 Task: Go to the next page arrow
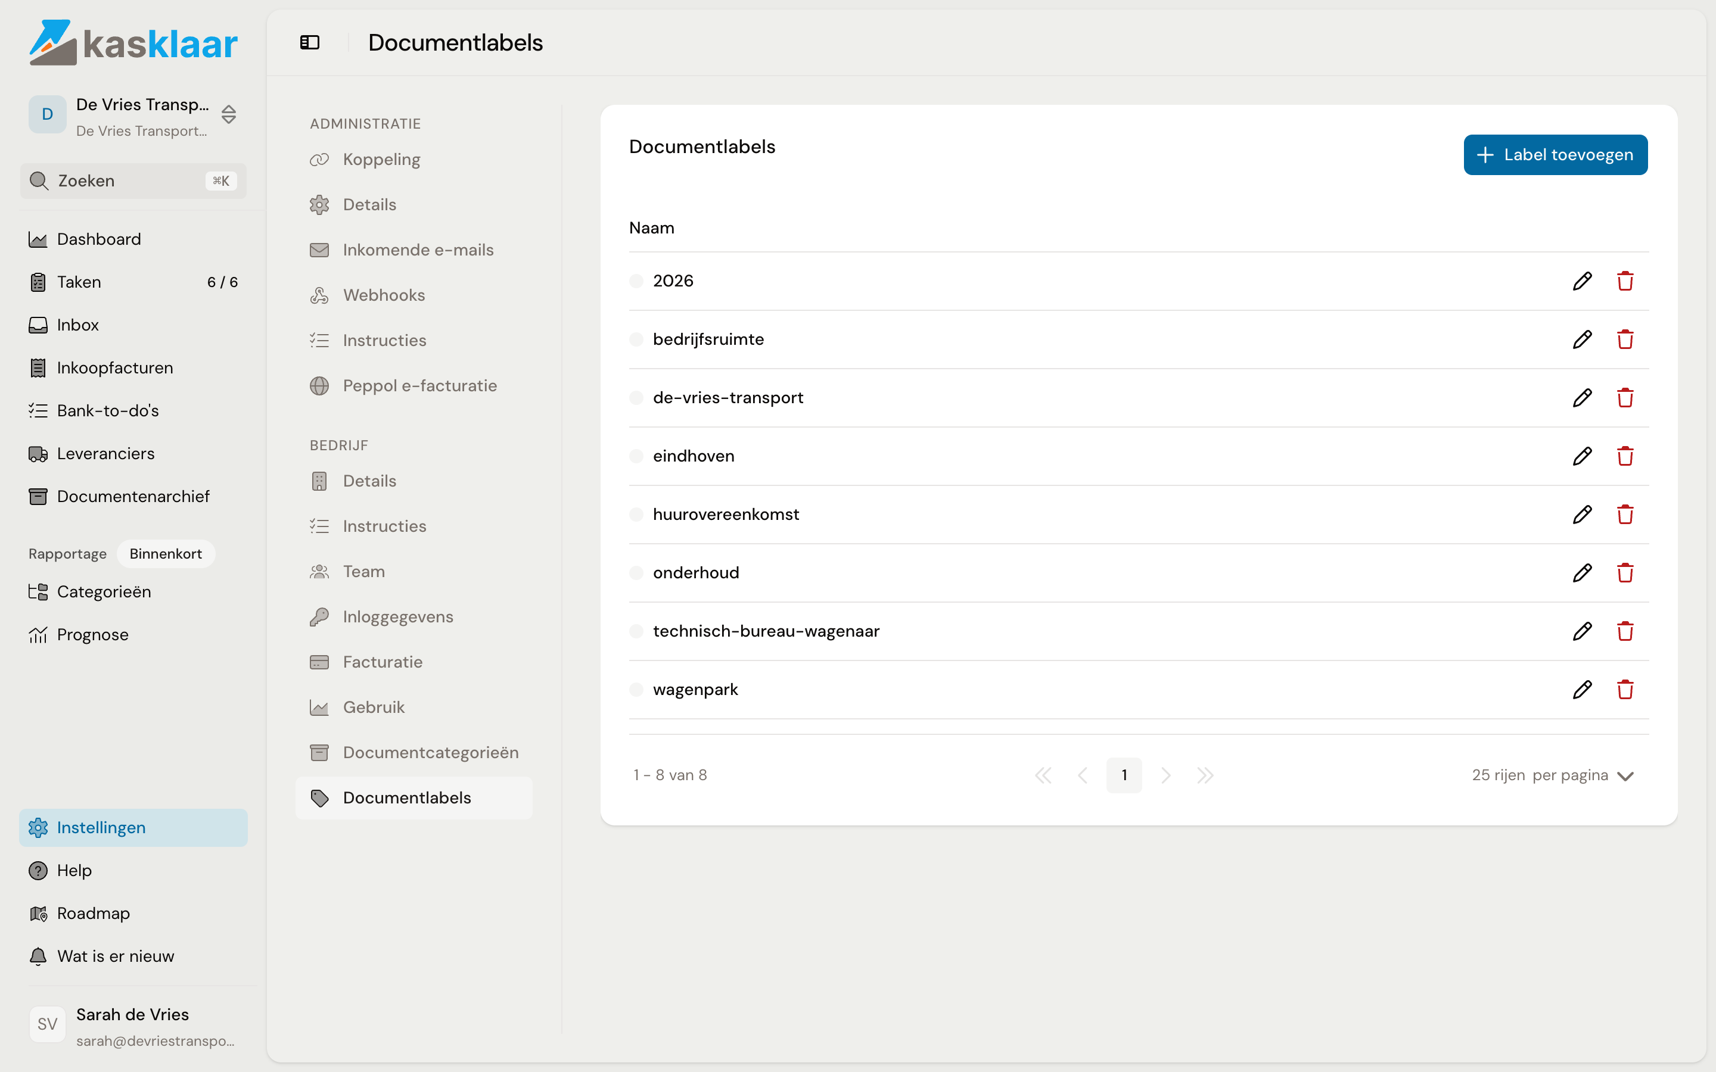click(x=1165, y=775)
